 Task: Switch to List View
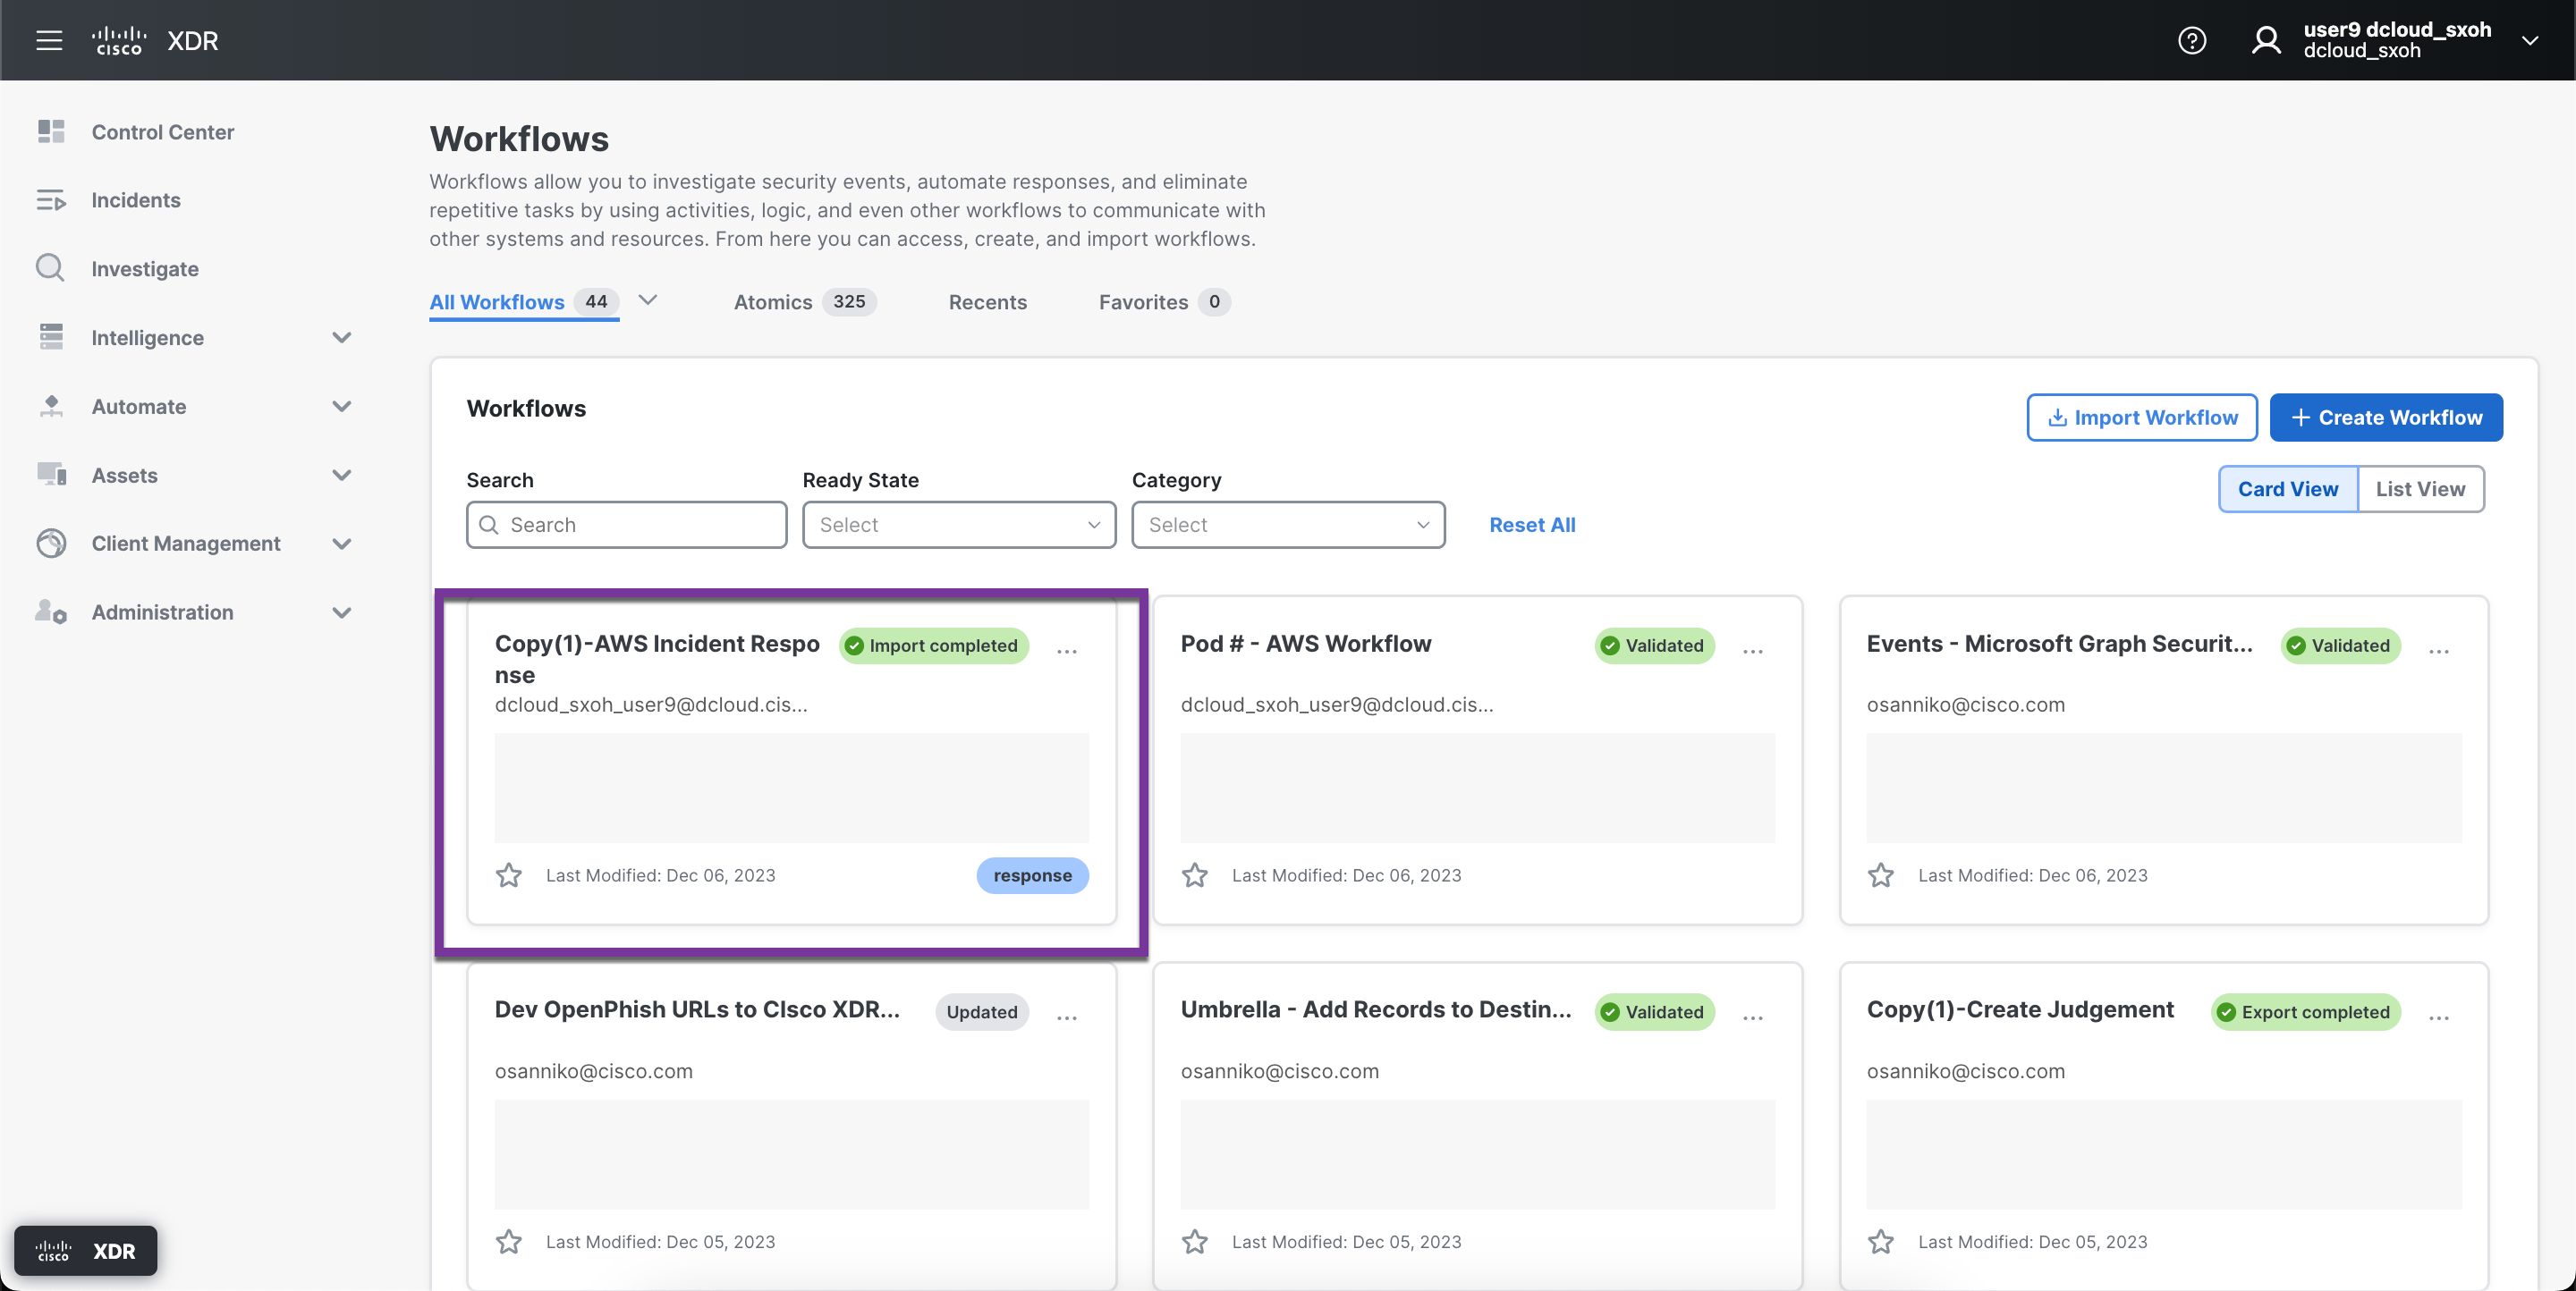pos(2420,489)
